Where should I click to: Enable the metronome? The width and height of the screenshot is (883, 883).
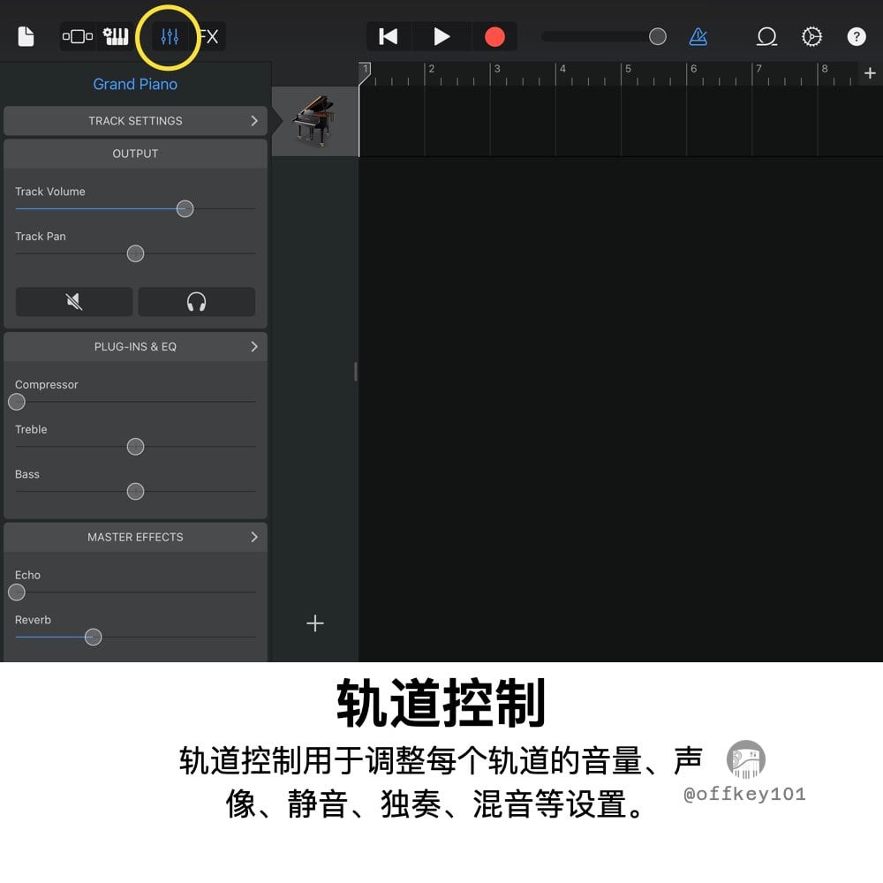[700, 36]
